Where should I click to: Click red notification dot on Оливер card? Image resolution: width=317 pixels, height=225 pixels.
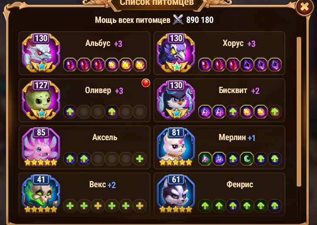146,83
